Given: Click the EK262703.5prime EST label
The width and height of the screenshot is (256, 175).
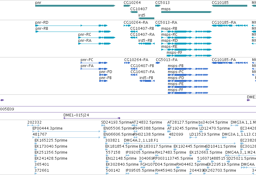Looking at the screenshot, I should (220, 170).
